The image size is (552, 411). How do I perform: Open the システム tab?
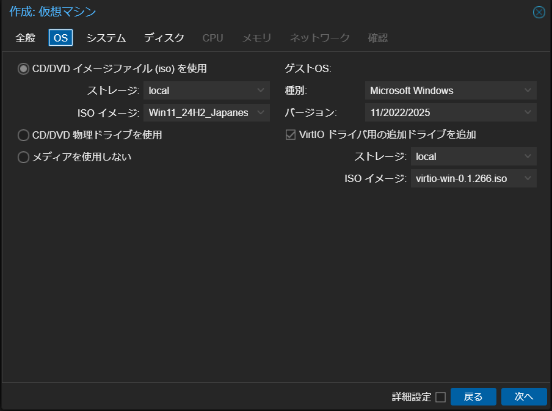coord(106,38)
